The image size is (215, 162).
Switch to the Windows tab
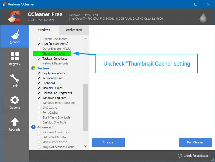click(x=44, y=30)
